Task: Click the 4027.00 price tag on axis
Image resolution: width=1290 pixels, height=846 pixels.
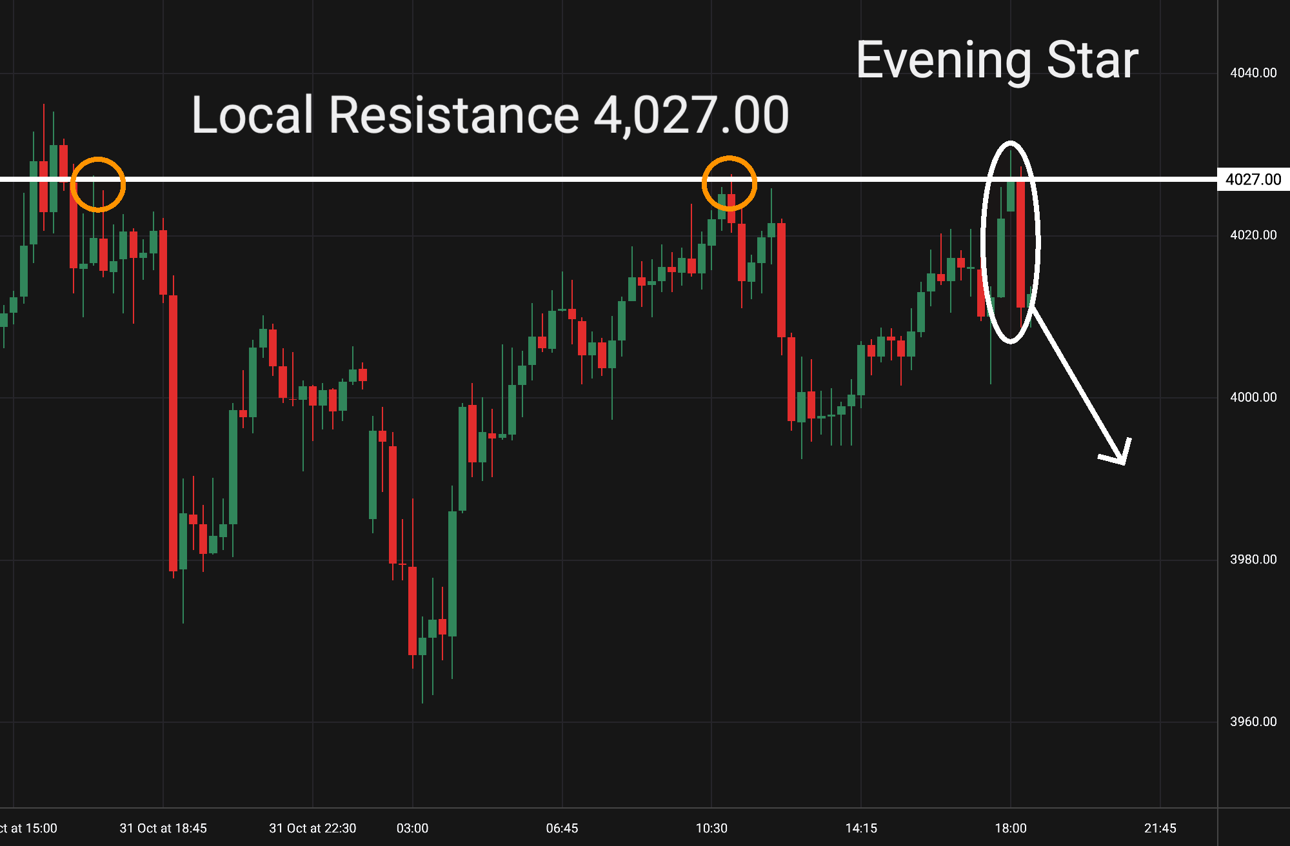Action: pyautogui.click(x=1253, y=179)
